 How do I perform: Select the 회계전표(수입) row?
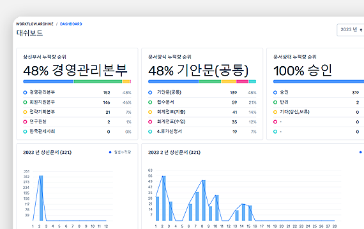(202, 121)
